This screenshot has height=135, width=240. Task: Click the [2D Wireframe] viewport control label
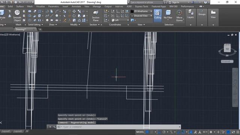click(x=12, y=34)
